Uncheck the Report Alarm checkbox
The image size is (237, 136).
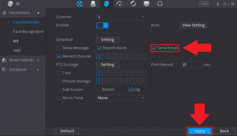click(x=99, y=48)
